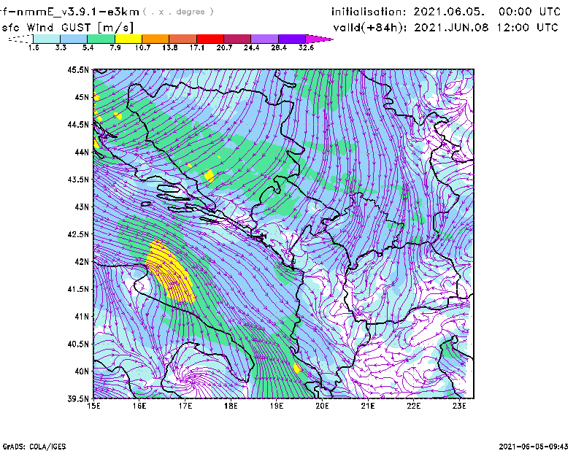Click the legend value 7.9
This screenshot has width=584, height=451.
[x=115, y=47]
